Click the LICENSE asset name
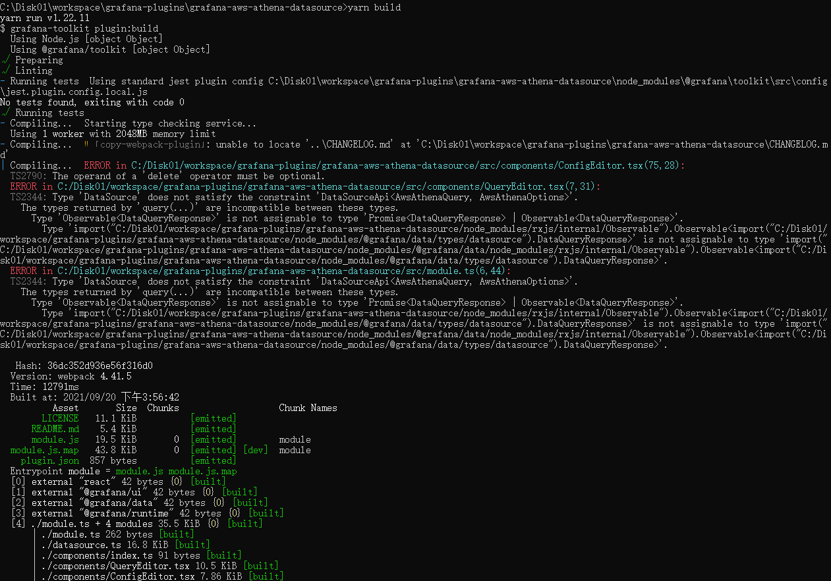 click(x=60, y=418)
